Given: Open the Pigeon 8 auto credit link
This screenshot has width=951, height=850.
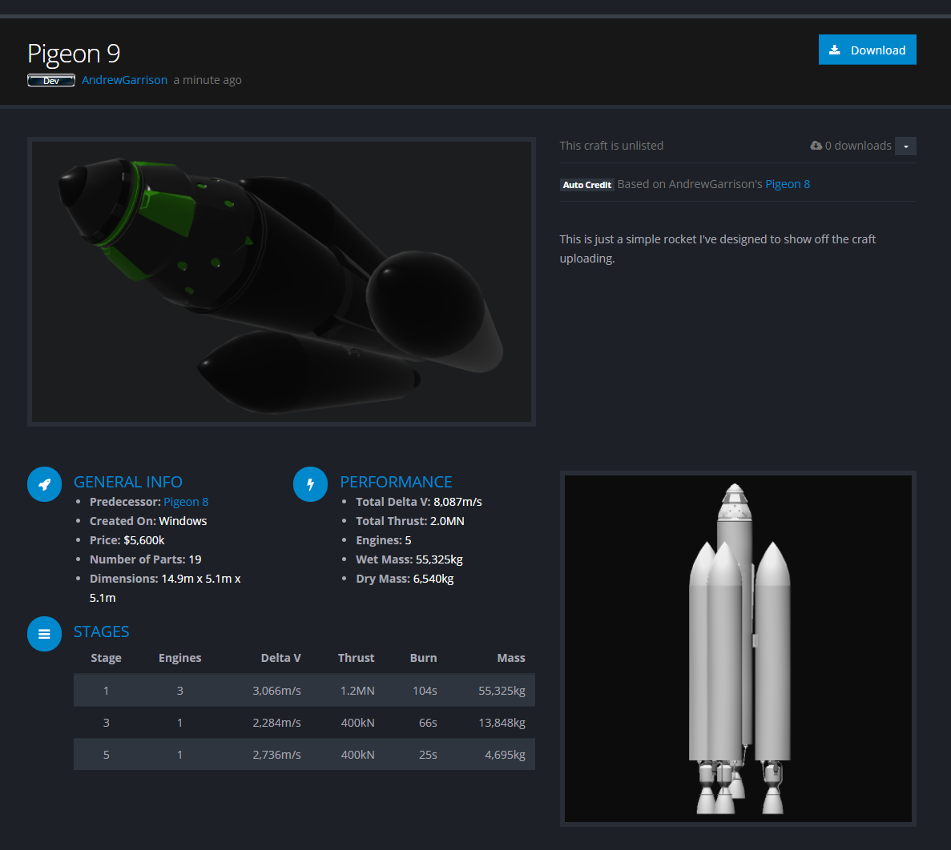Looking at the screenshot, I should click(x=788, y=184).
